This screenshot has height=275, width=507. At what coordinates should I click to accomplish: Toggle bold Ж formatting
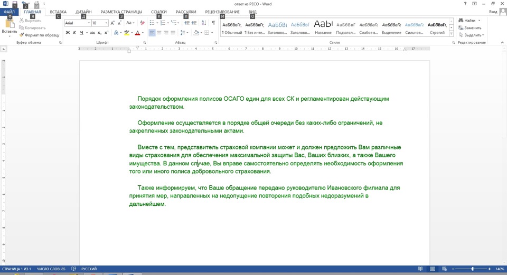click(x=68, y=33)
